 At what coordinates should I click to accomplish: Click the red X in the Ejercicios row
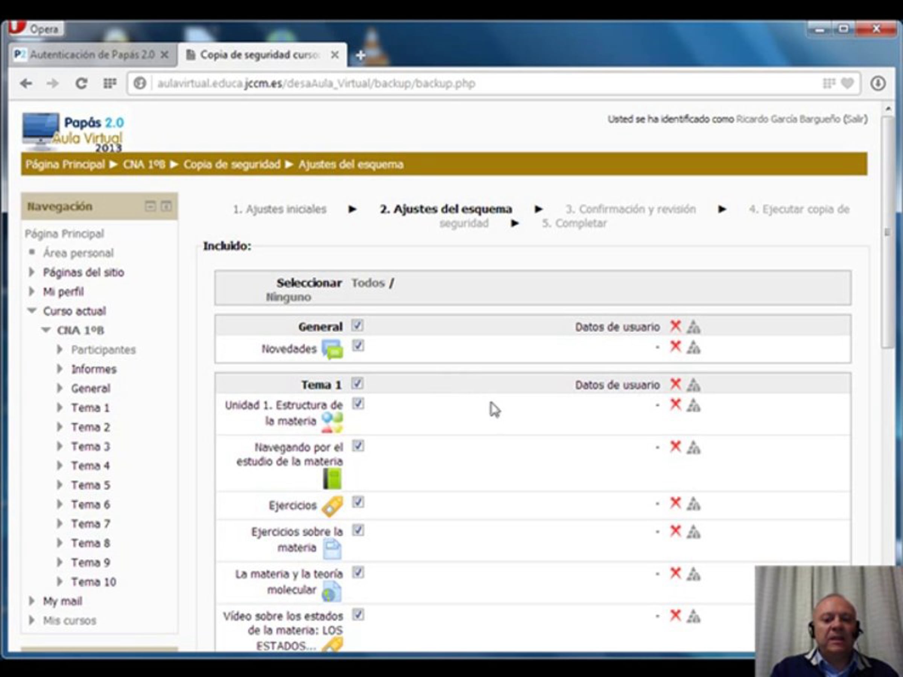tap(676, 503)
